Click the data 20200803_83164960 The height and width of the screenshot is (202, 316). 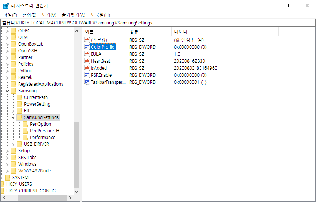coord(195,68)
